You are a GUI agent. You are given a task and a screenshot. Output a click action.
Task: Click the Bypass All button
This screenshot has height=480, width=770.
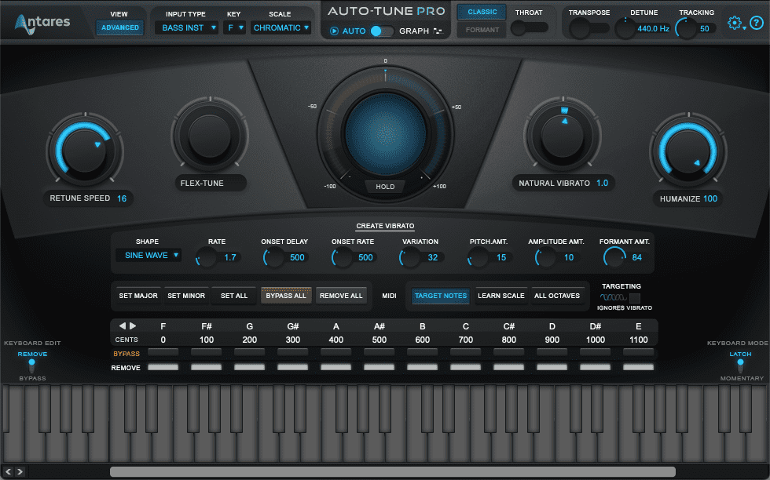[286, 296]
